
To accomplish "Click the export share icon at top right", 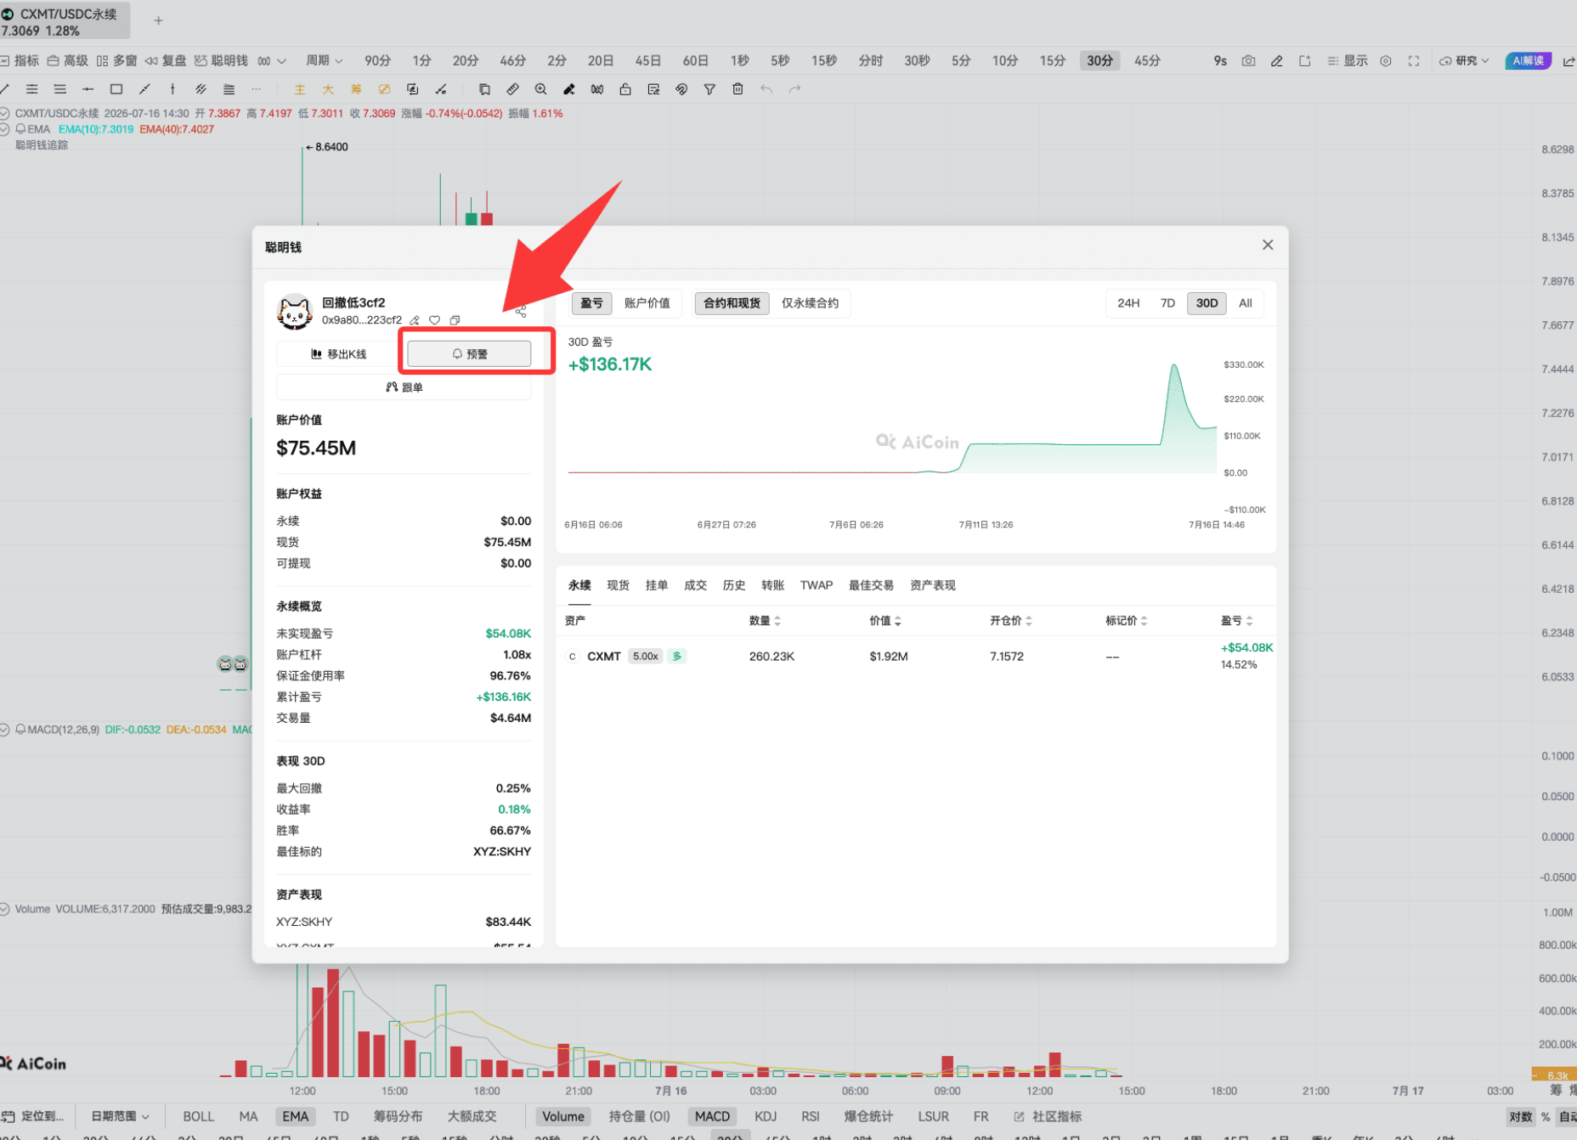I will coord(1569,60).
